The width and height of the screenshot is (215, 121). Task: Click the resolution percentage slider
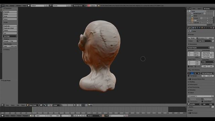pos(194,57)
